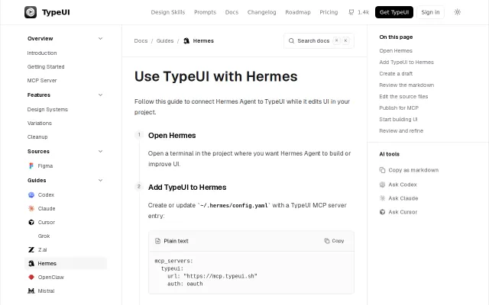
Task: Click the url "https://mcp.typeui.sh" code line
Action: [x=212, y=276]
